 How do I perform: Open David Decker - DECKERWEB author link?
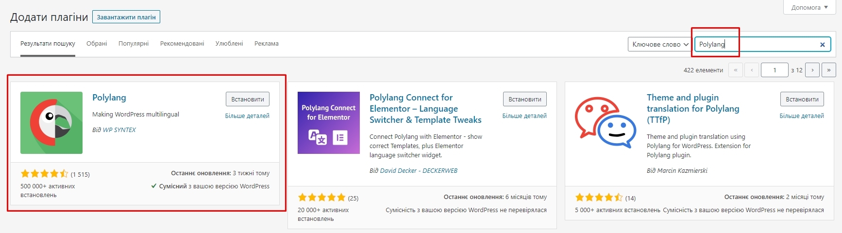click(x=419, y=171)
